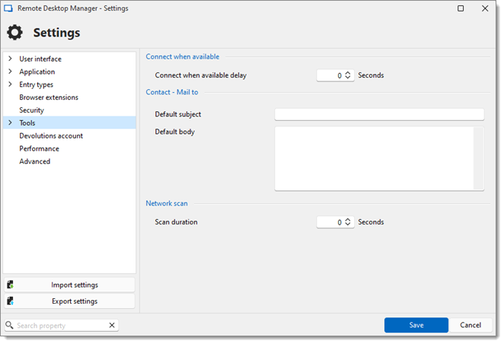Screen dimensions: 504x344
Task: Click the Export settings icon
Action: [x=11, y=301]
